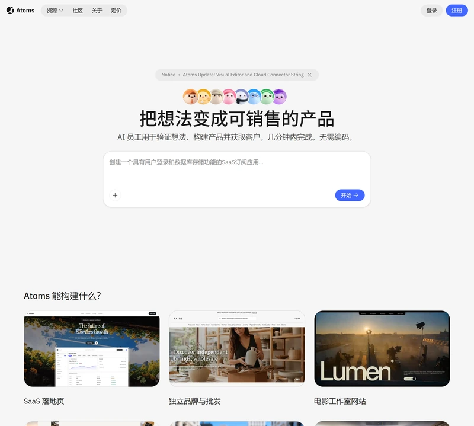The image size is (474, 426).
Task: Click the 独立品牌与批发 label
Action: [x=195, y=401]
